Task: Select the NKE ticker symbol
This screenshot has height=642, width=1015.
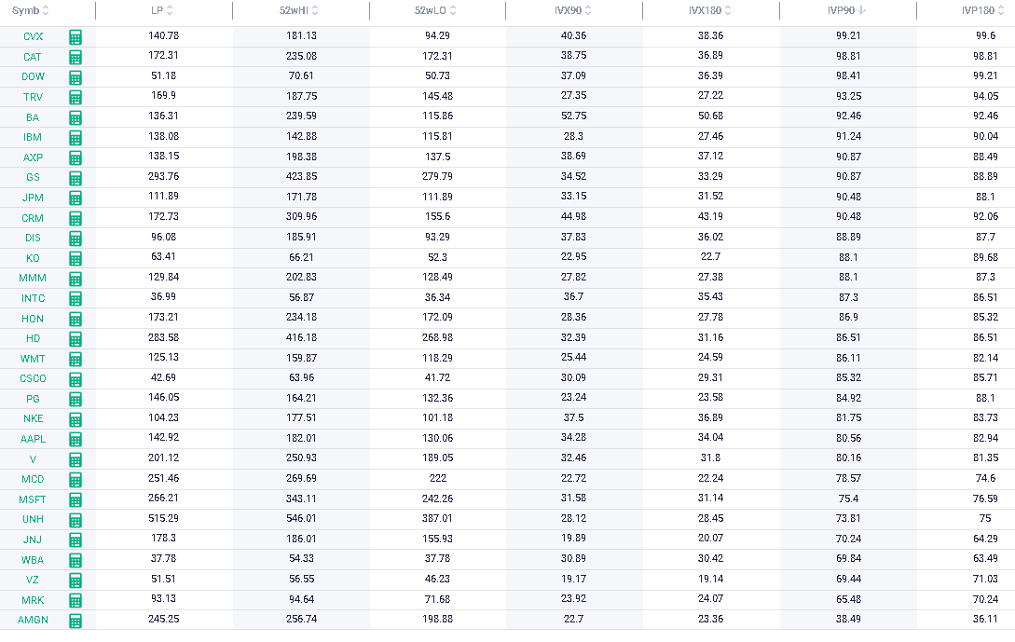Action: pos(33,418)
